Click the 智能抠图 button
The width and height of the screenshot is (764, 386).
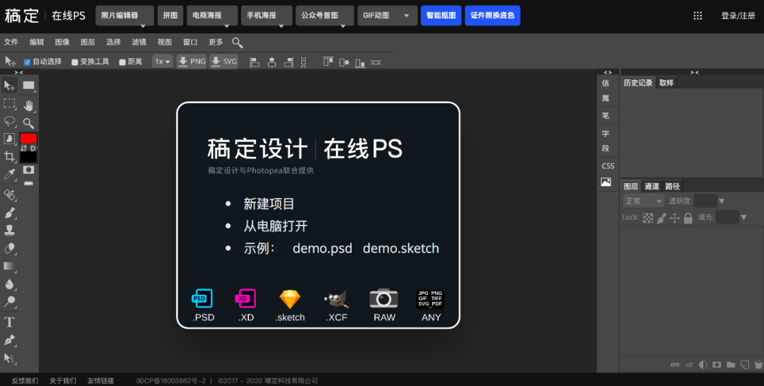click(x=441, y=16)
